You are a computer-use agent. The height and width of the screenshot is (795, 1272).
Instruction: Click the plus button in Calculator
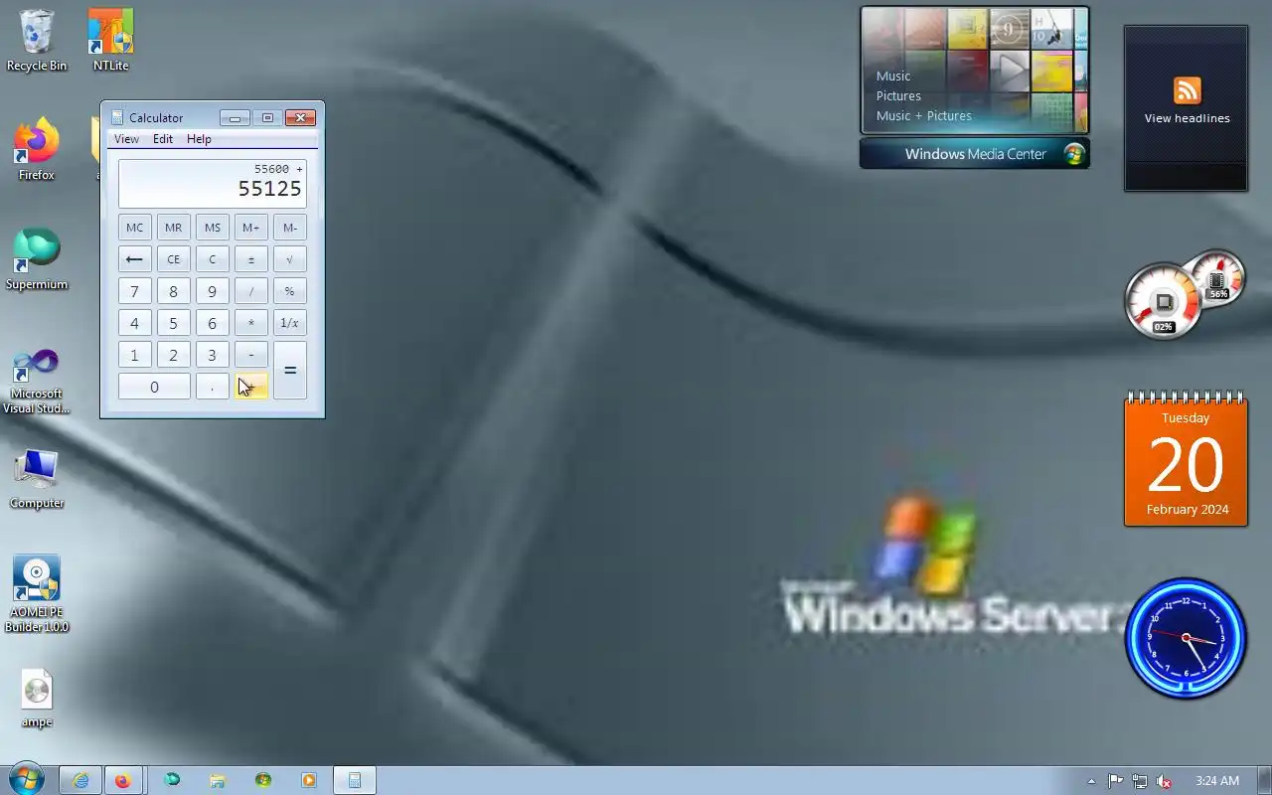point(250,387)
